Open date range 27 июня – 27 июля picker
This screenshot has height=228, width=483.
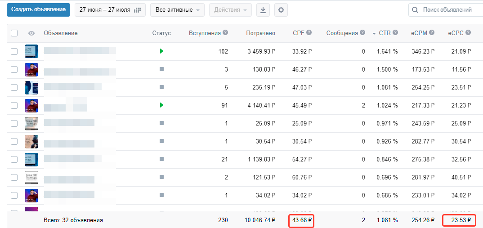coord(110,10)
